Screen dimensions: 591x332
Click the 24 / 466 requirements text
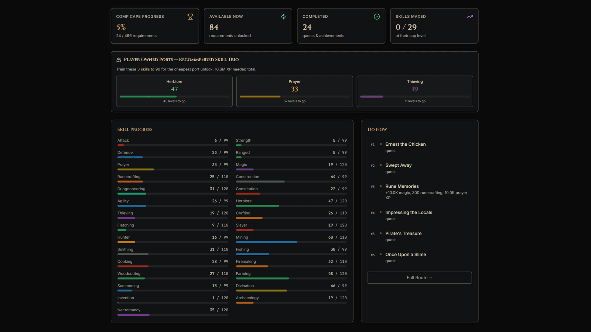[x=136, y=36]
